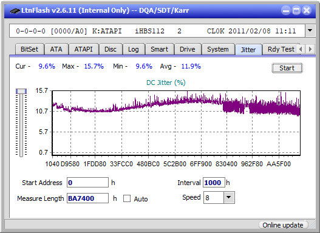
Task: Switch to the Drive tab
Action: pyautogui.click(x=188, y=49)
